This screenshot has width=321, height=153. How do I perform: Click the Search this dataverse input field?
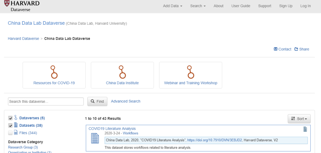46,102
